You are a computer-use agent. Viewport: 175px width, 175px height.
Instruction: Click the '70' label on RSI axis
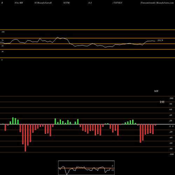2,40
